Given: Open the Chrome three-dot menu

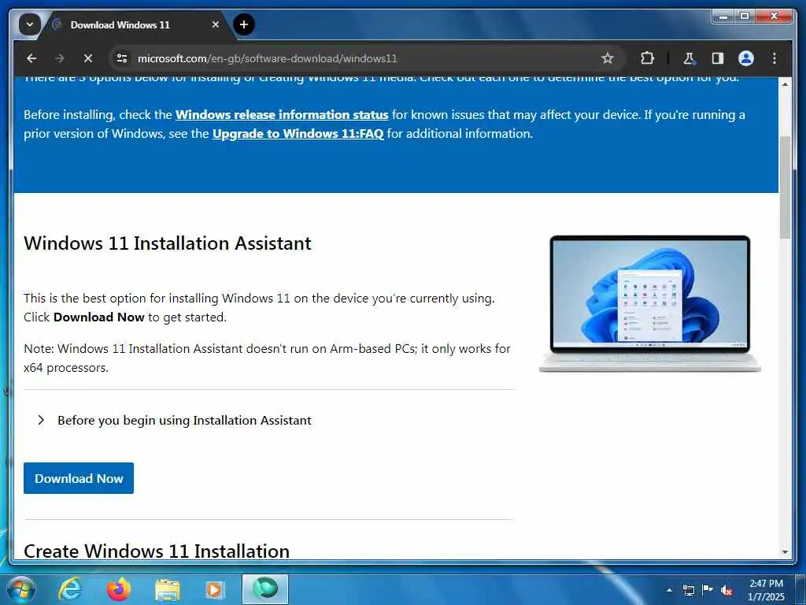Looking at the screenshot, I should point(775,58).
